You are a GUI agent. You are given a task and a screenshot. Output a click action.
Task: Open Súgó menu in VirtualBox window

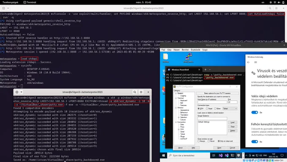[205, 50]
